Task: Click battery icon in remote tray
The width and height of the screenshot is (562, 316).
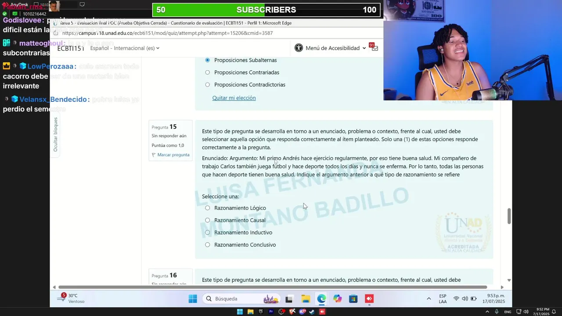Action: coord(474,299)
